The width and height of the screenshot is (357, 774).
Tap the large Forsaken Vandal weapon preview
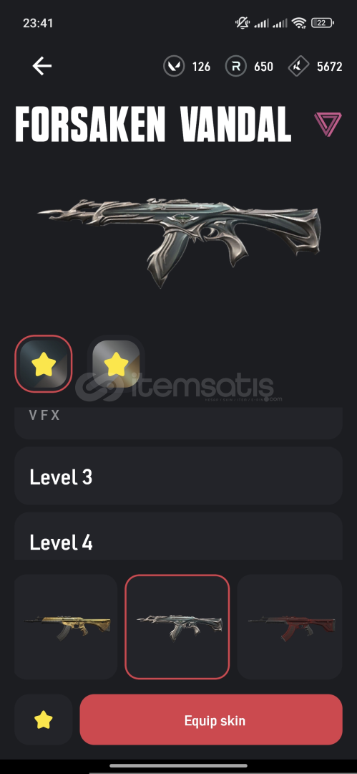pos(178,241)
